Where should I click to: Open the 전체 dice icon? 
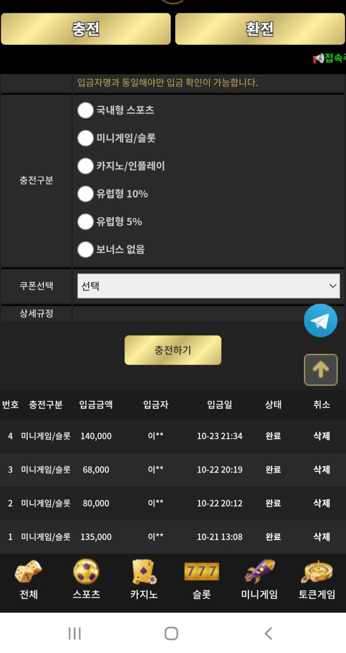(x=28, y=572)
